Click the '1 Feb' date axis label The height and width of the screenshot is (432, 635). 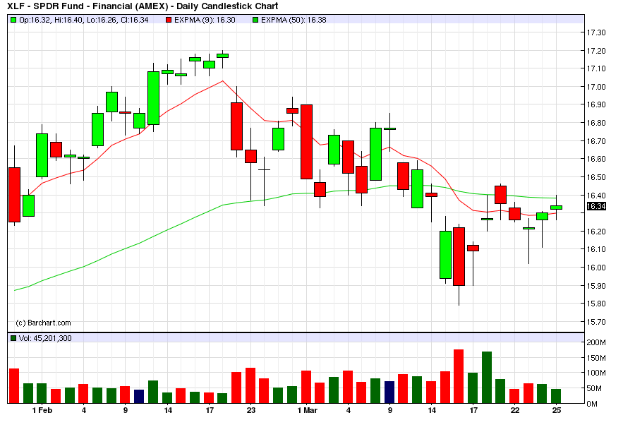[42, 411]
